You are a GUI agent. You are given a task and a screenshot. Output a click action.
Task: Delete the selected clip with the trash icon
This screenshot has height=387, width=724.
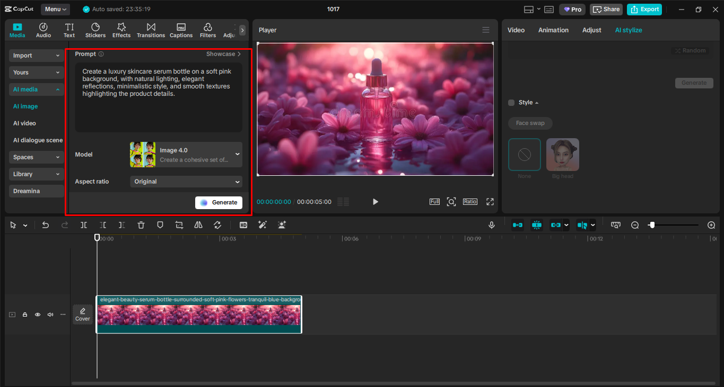pyautogui.click(x=141, y=225)
